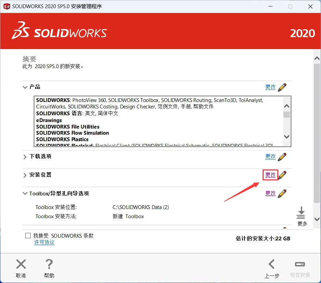321x283 pixels.
Task: Click 估计的安装大小:22 GB text
Action: point(263,238)
